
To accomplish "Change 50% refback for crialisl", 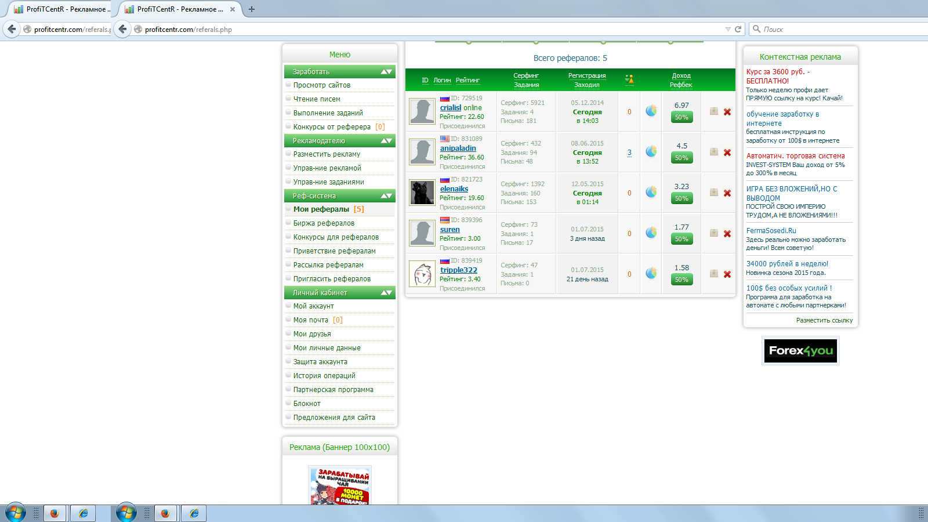I will coord(681,117).
